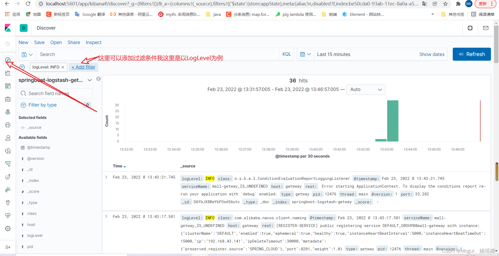This screenshot has height=256, width=499.
Task: Open the saved queries dropdown
Action: 27,54
